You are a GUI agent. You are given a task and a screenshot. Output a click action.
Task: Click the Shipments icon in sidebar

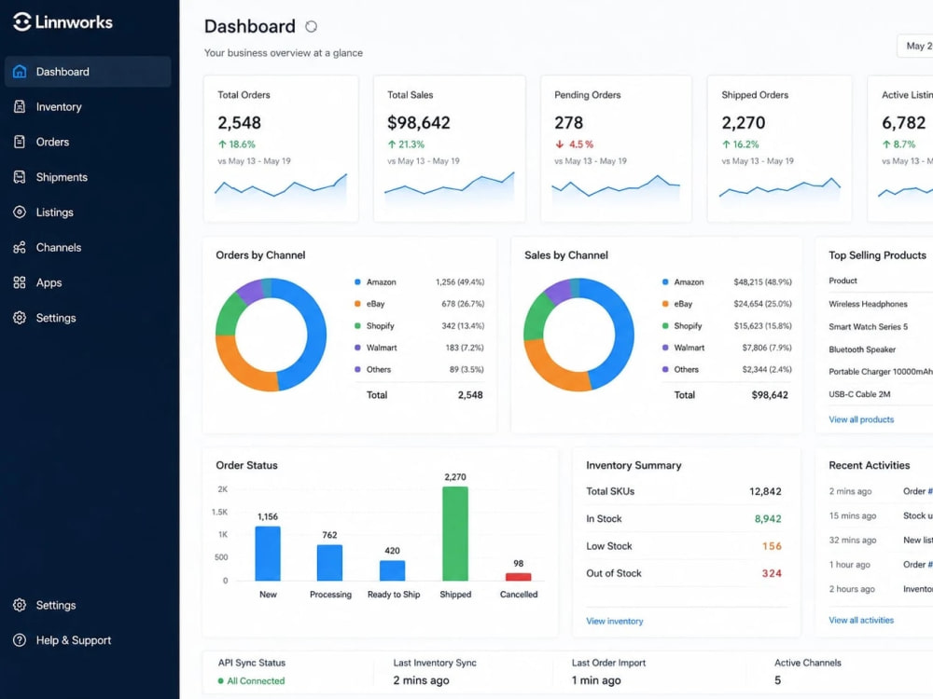pyautogui.click(x=20, y=176)
